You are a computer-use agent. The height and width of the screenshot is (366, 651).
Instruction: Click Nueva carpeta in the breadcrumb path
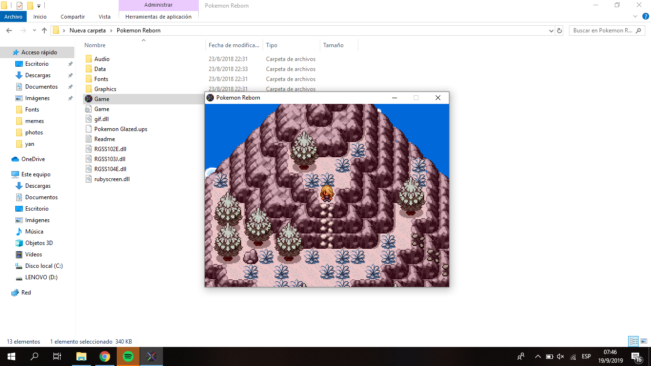(x=87, y=30)
